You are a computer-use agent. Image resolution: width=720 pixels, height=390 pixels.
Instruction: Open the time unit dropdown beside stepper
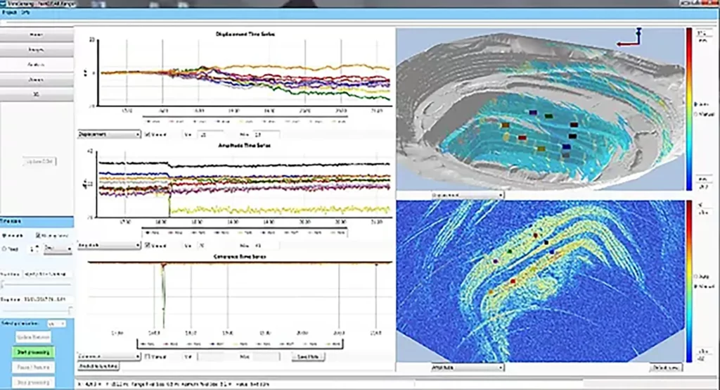click(x=58, y=249)
